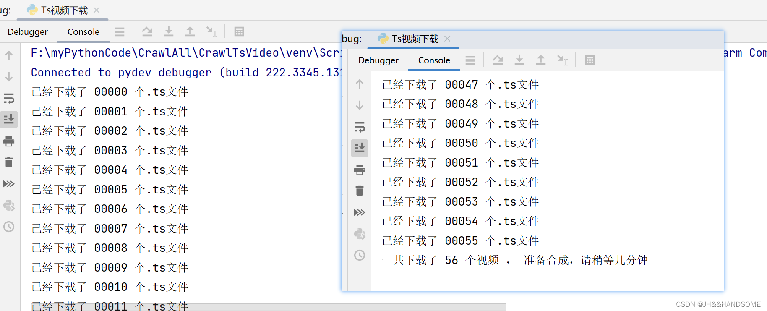Click the horizontal scrollbar at the bottom

point(269,307)
